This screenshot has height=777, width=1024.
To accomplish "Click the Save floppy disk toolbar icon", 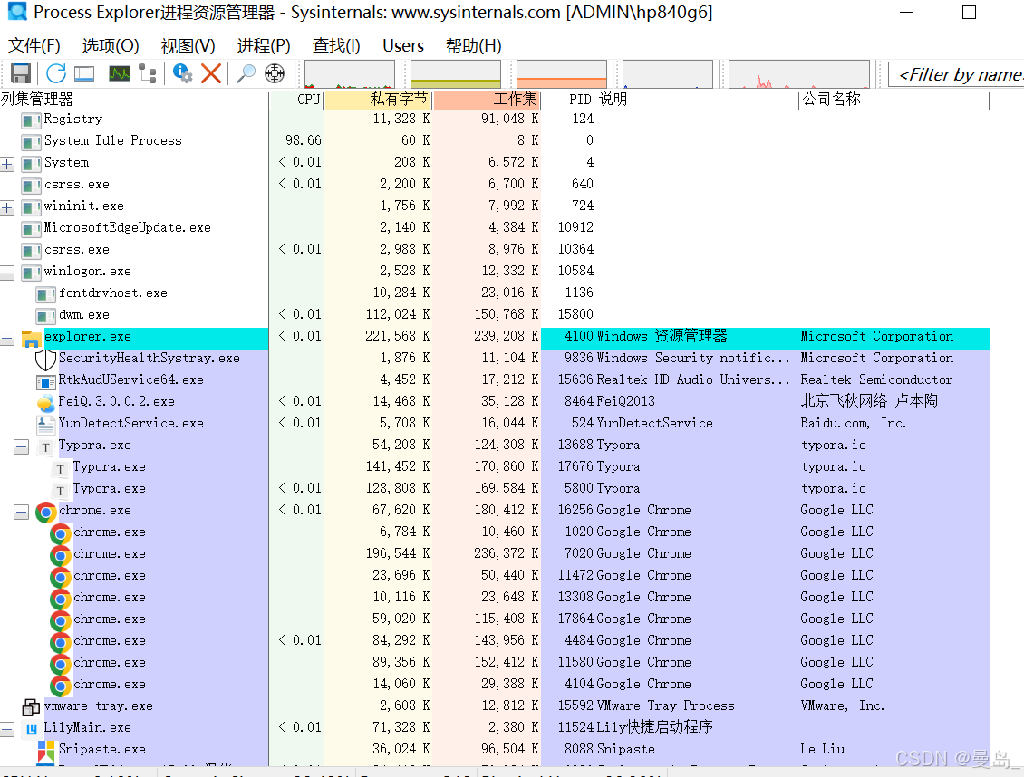I will pos(21,73).
